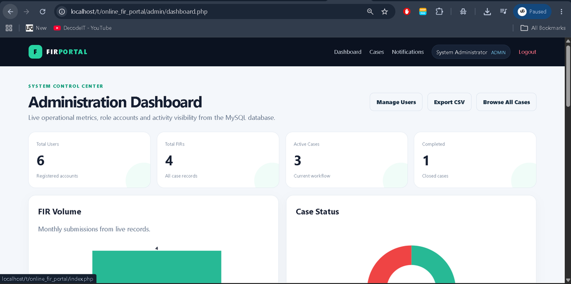Click the Export CSV button
The image size is (571, 284).
pyautogui.click(x=449, y=102)
